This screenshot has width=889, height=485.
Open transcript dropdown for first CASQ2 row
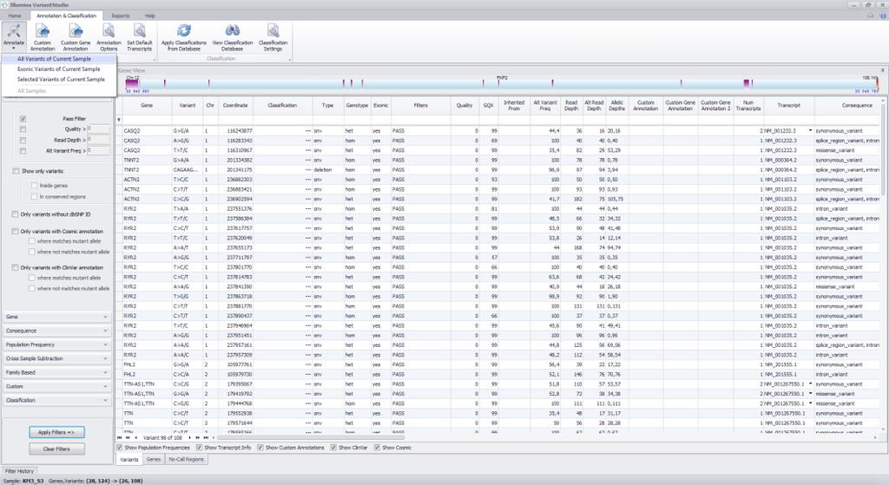pyautogui.click(x=810, y=130)
